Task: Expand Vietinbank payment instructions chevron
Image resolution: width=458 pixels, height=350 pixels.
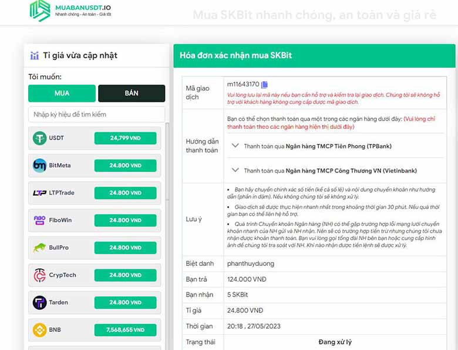Action: pos(235,170)
